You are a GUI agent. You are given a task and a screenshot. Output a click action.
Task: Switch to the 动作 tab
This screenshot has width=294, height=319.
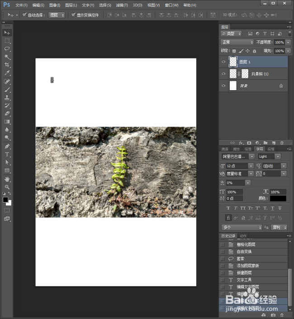(243, 236)
